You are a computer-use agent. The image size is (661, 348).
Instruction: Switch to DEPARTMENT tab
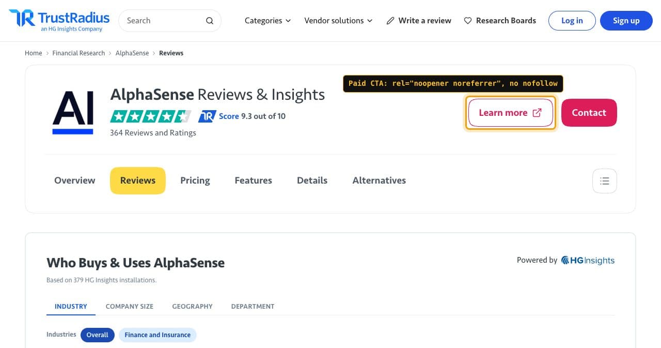tap(253, 306)
